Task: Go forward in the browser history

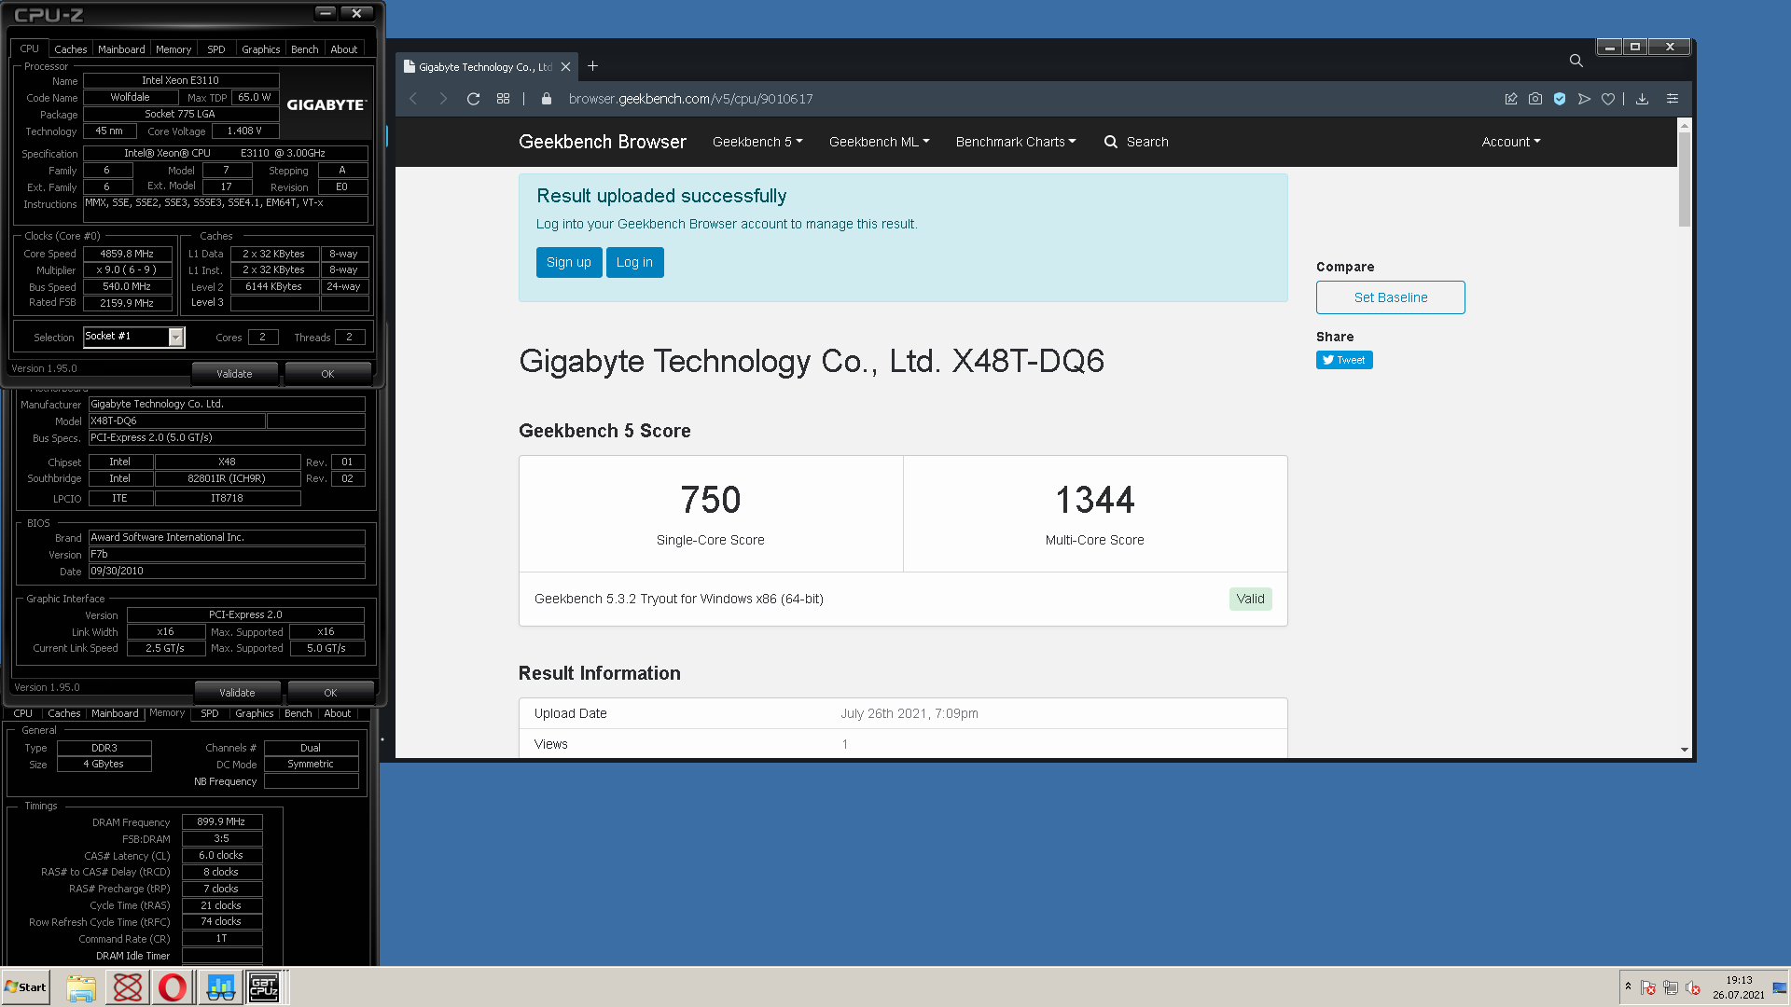Action: click(443, 99)
